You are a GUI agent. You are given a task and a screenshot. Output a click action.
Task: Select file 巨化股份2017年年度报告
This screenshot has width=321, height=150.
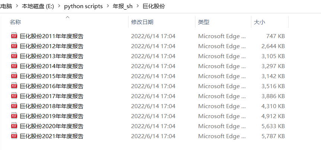click(51, 96)
